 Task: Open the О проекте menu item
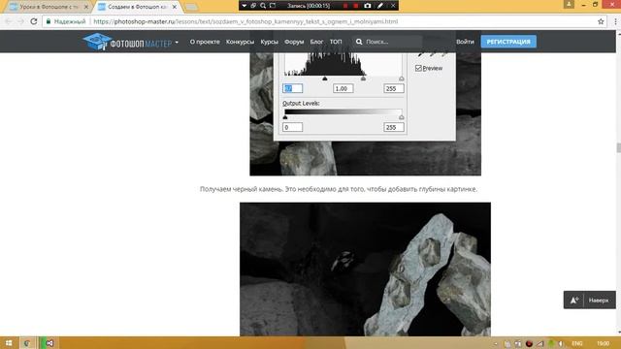205,42
